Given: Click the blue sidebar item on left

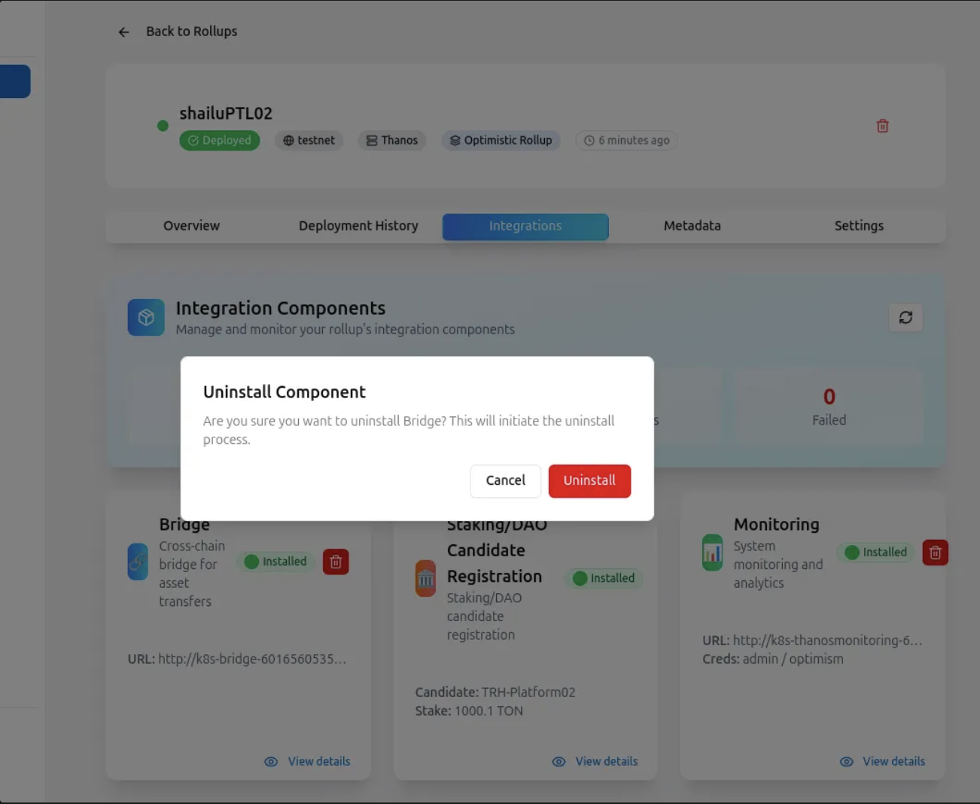Looking at the screenshot, I should coord(15,81).
